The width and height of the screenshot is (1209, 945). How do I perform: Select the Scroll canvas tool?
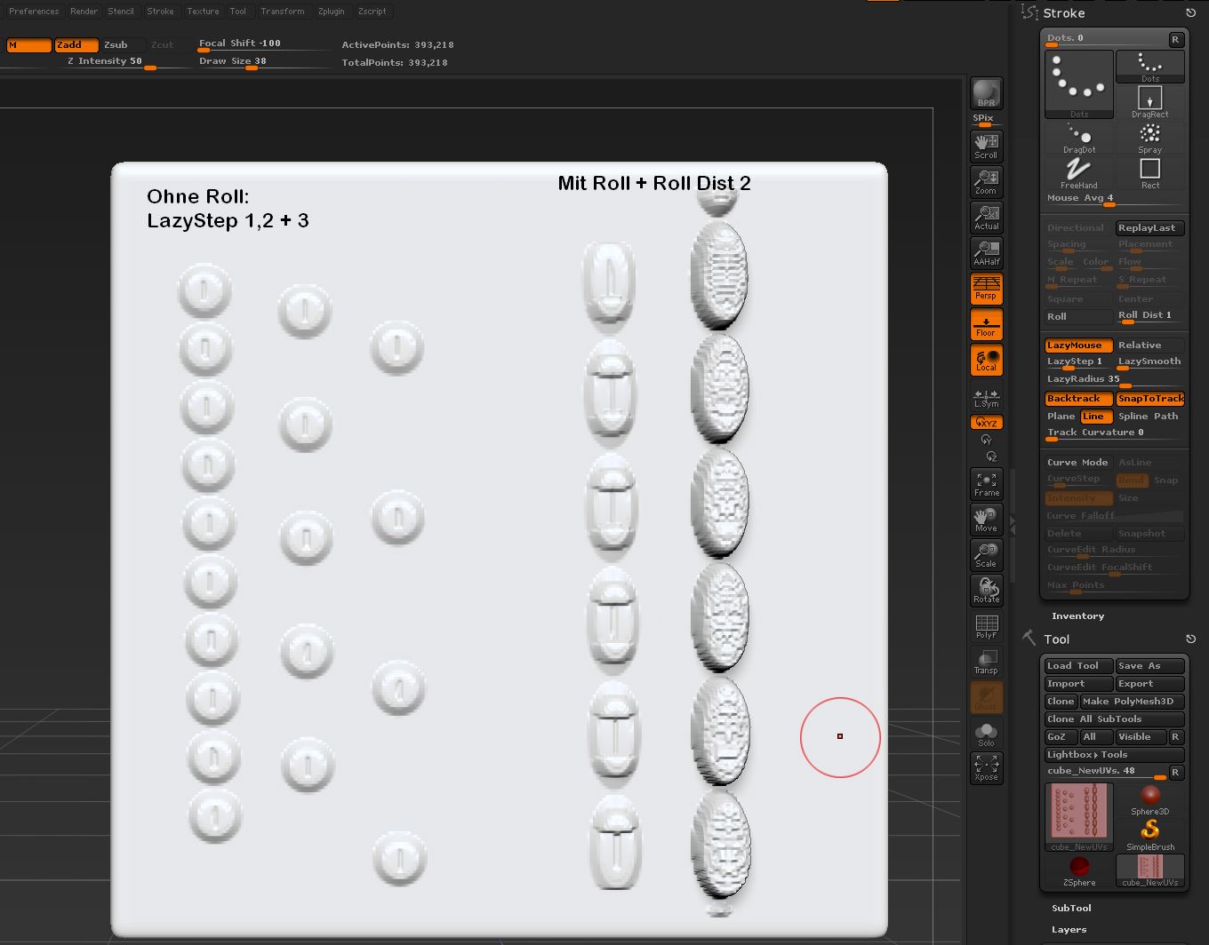pyautogui.click(x=986, y=146)
